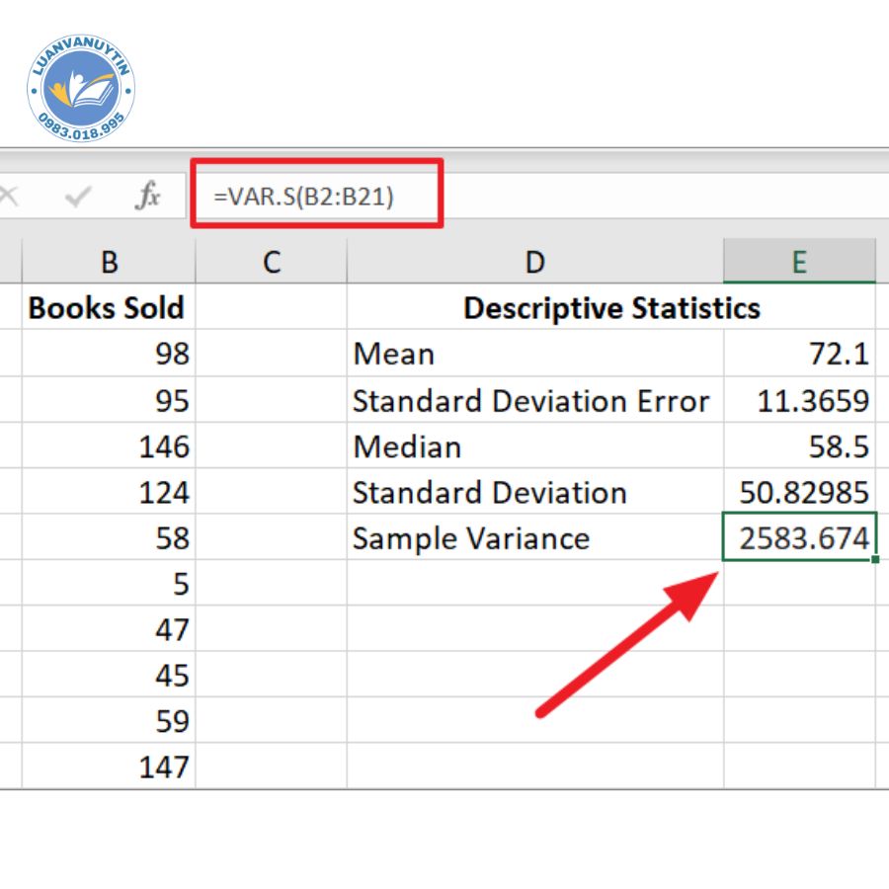Select column E header
This screenshot has height=889, width=889.
point(799,262)
